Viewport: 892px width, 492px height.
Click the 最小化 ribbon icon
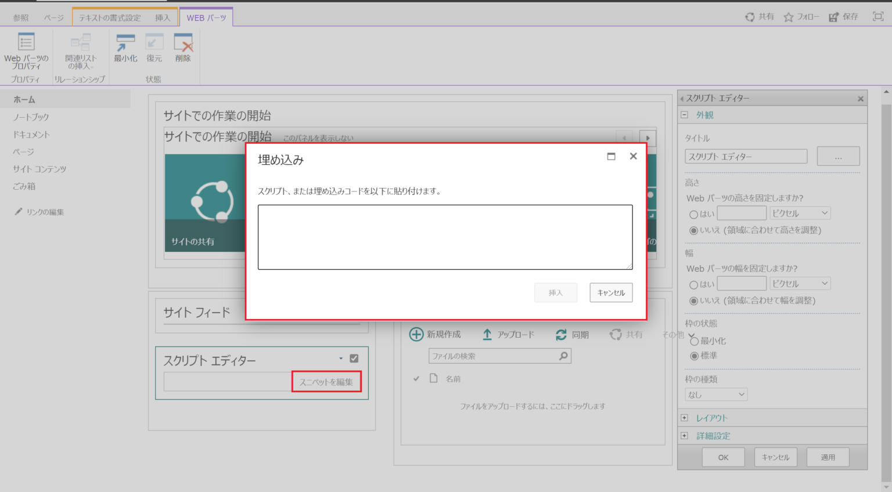point(125,43)
